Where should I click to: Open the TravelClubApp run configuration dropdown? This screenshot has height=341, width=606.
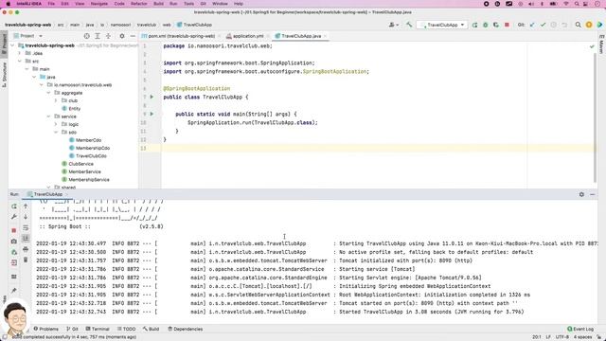point(443,25)
